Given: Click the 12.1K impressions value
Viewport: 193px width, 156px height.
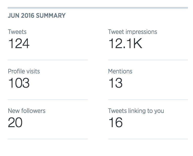Looking at the screenshot, I should pyautogui.click(x=125, y=43).
